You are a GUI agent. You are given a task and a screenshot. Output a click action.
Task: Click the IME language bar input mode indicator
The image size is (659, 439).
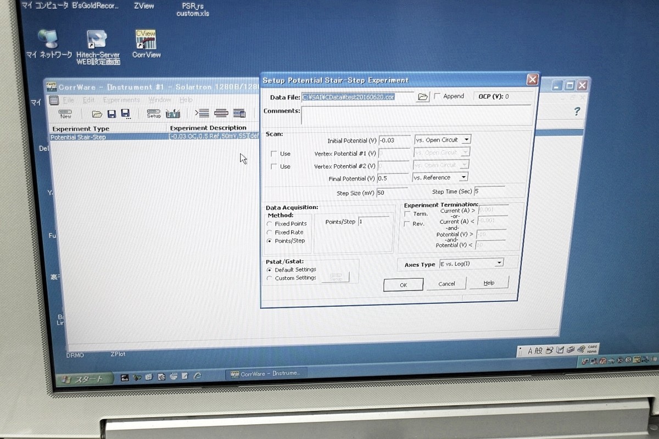530,351
